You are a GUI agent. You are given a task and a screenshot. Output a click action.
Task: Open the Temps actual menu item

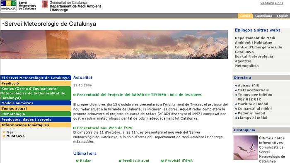pyautogui.click(x=36, y=108)
